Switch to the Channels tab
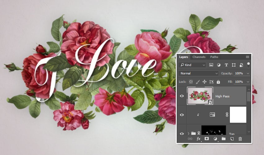This screenshot has height=155, width=264. pos(199,57)
